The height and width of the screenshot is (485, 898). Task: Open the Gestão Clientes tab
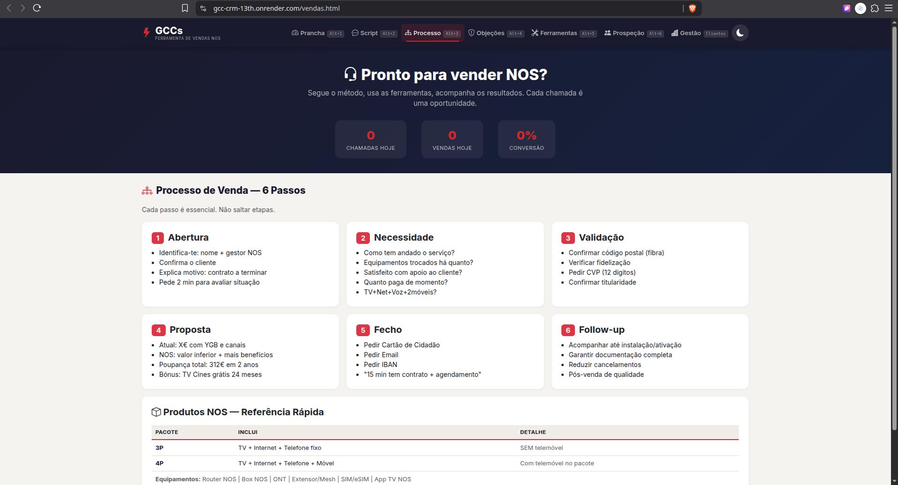click(x=699, y=33)
